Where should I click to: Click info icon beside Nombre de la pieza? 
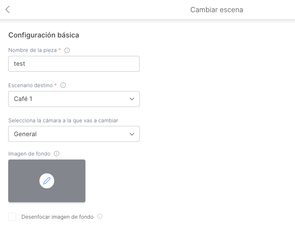(x=67, y=50)
